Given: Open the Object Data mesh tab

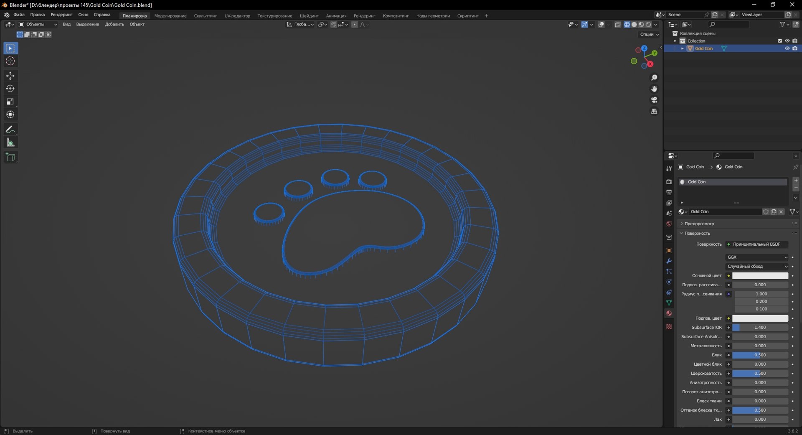Looking at the screenshot, I should (669, 303).
